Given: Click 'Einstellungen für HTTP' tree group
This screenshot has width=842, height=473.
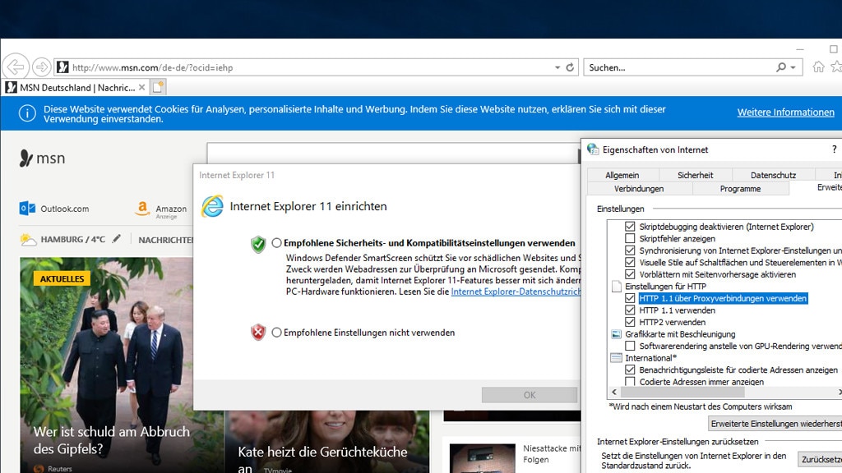Looking at the screenshot, I should [665, 287].
